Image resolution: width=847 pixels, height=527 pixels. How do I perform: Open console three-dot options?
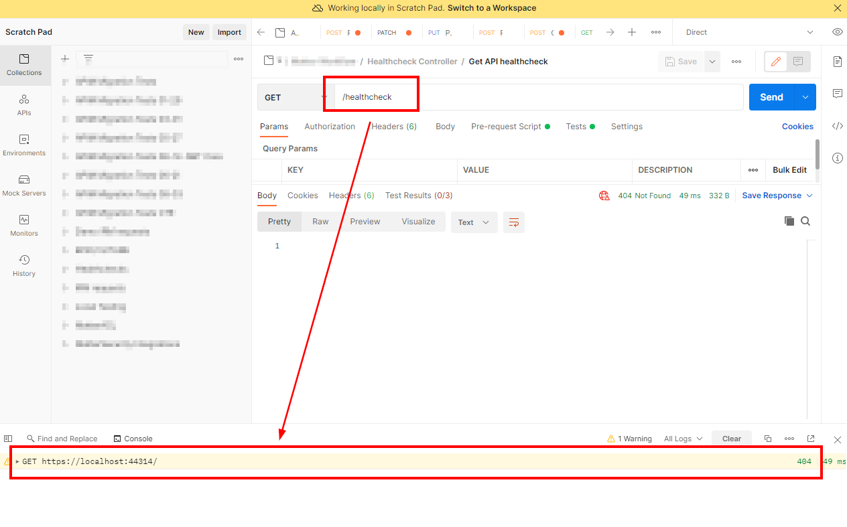click(x=789, y=439)
